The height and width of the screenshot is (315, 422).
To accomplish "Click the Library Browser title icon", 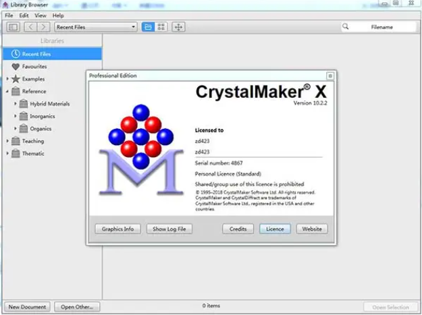I will point(5,5).
